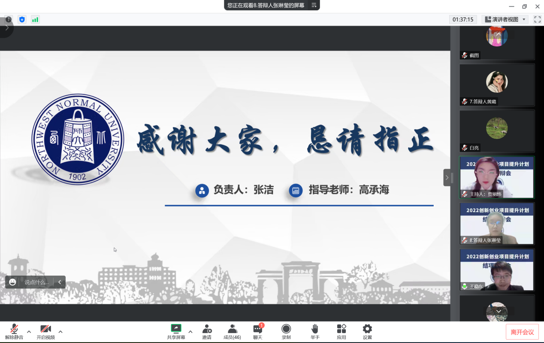Expand share options arrow beside 共享屏幕
The width and height of the screenshot is (544, 343).
click(190, 331)
